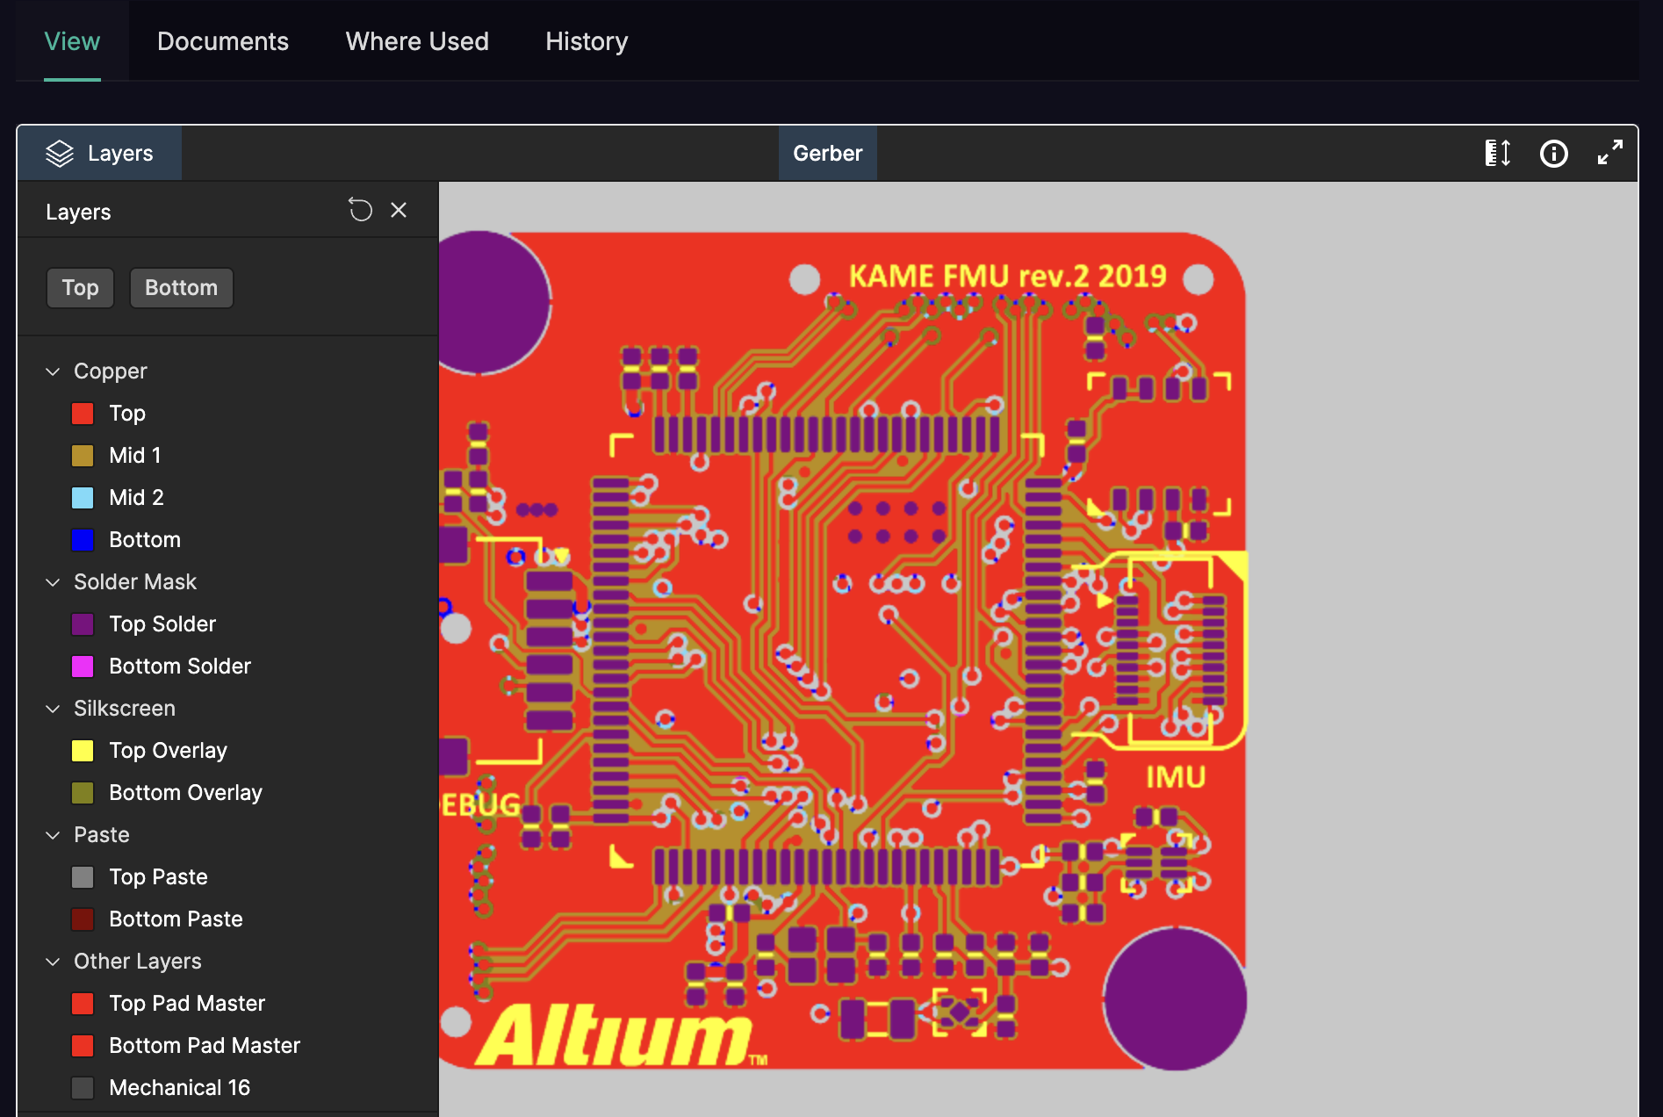Viewport: 1663px width, 1117px height.
Task: Open the board information icon
Action: (x=1553, y=153)
